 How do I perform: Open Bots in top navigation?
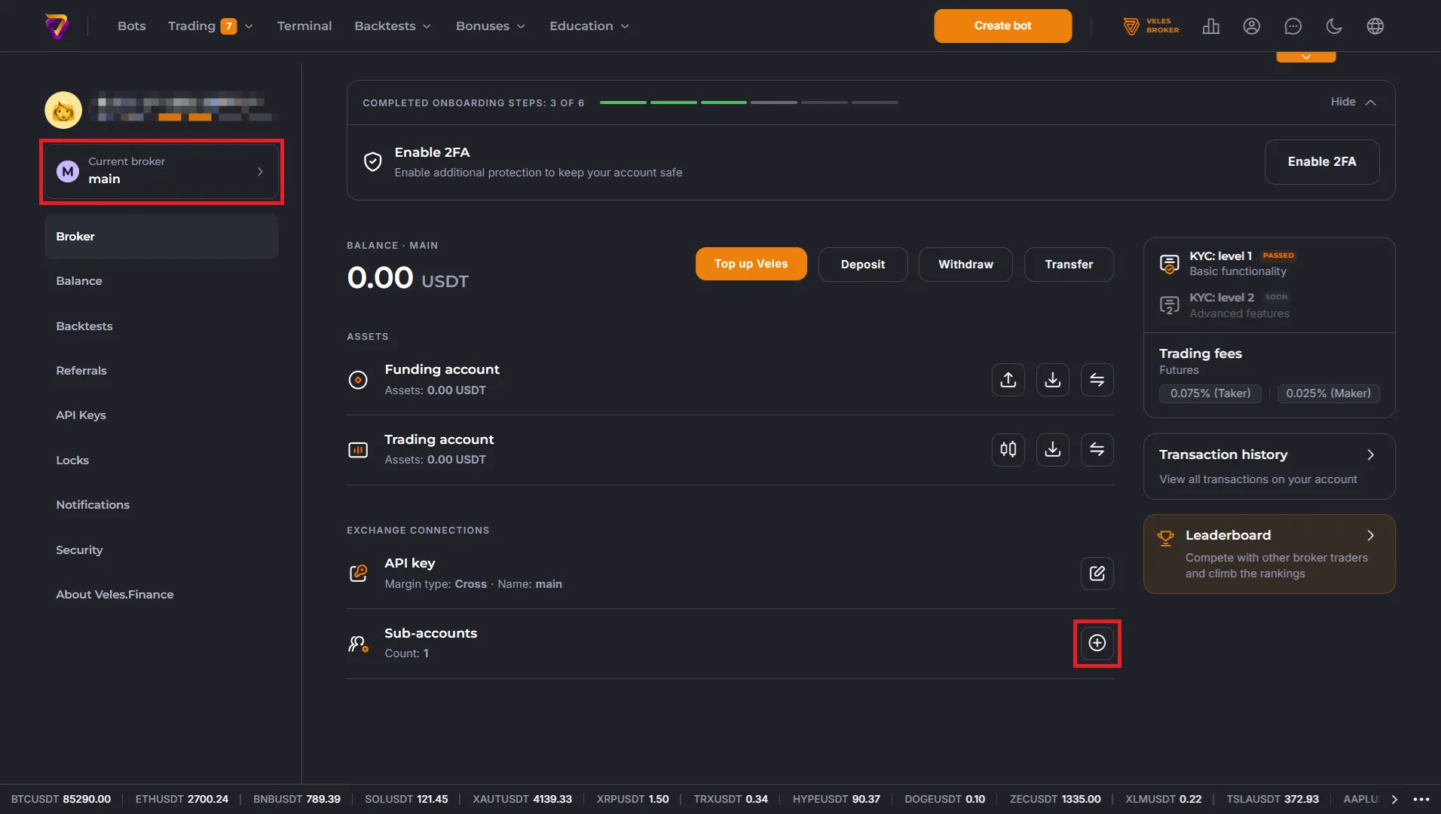[x=131, y=26]
